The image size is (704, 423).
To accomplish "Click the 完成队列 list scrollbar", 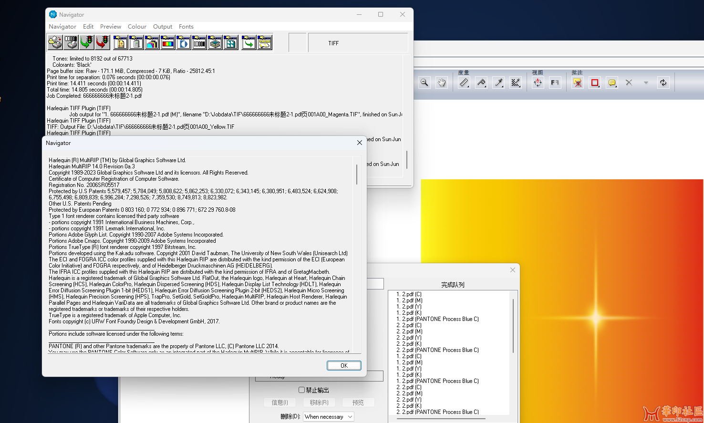I will (x=513, y=326).
